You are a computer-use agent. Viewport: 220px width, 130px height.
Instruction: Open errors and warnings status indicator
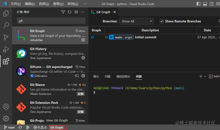[x=40, y=127]
